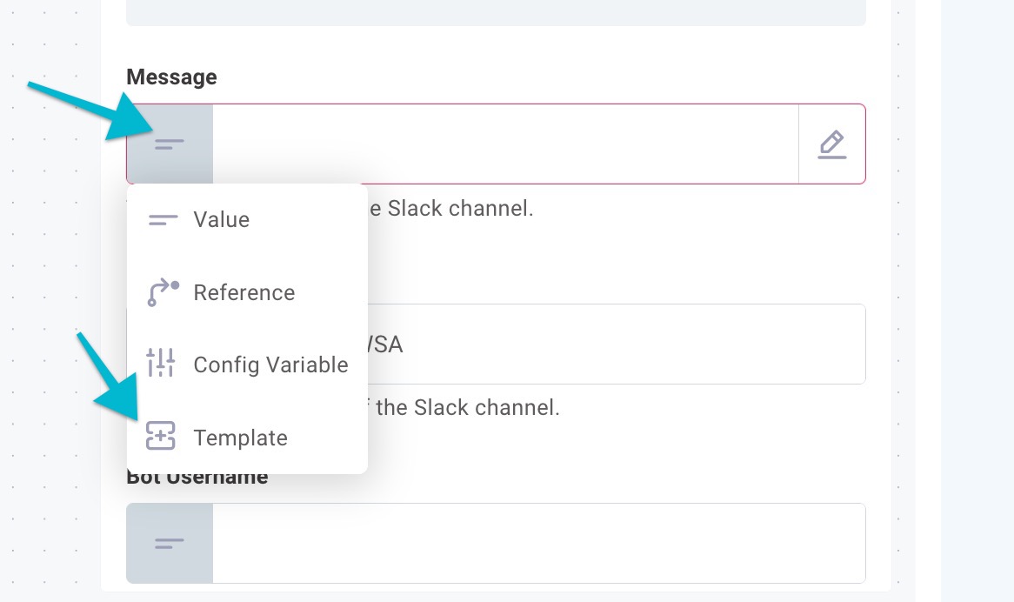The height and width of the screenshot is (602, 1014).
Task: Click the Template plus-box icon
Action: tap(160, 435)
